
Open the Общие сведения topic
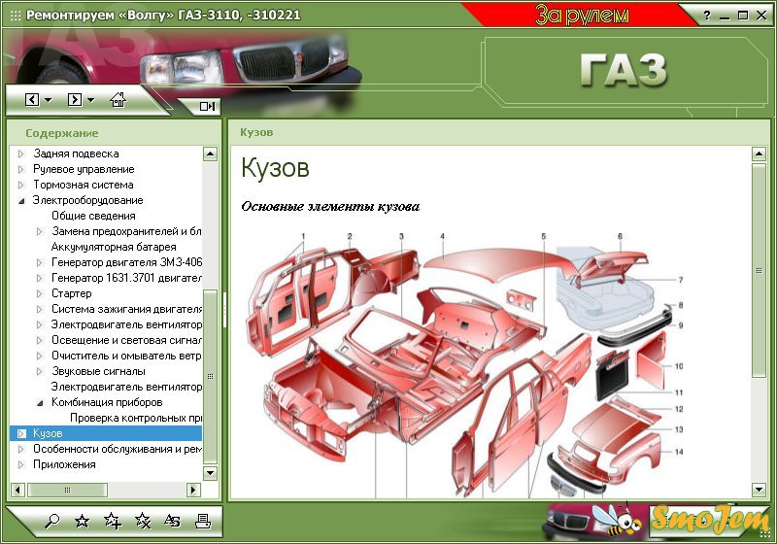coord(93,216)
